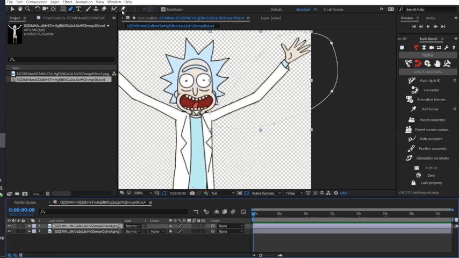Viewport: 459px width, 258px height.
Task: Click the Parent constraint icon
Action: (412, 120)
